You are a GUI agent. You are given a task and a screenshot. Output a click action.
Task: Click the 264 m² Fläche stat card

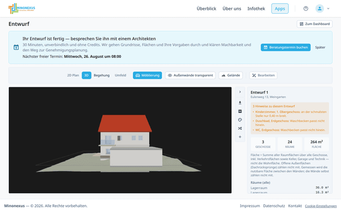click(x=316, y=144)
